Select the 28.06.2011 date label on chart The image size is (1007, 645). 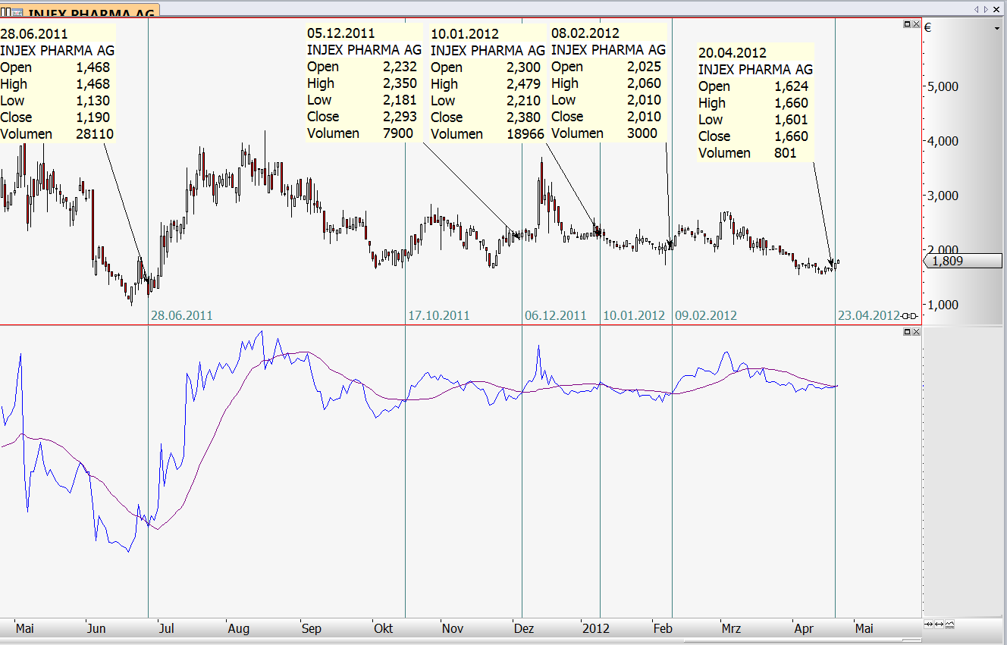[x=181, y=315]
